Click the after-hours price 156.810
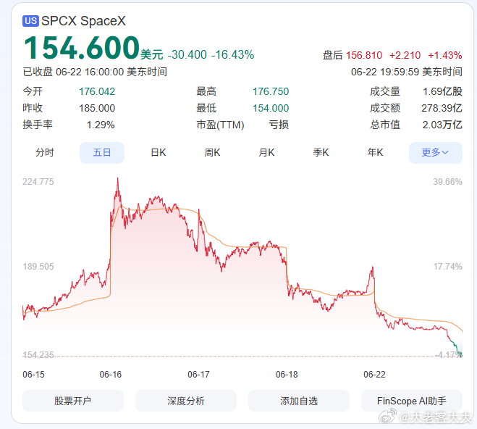 point(364,55)
